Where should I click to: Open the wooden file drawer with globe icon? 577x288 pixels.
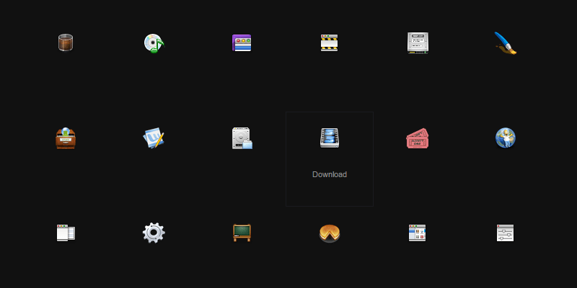pos(66,138)
